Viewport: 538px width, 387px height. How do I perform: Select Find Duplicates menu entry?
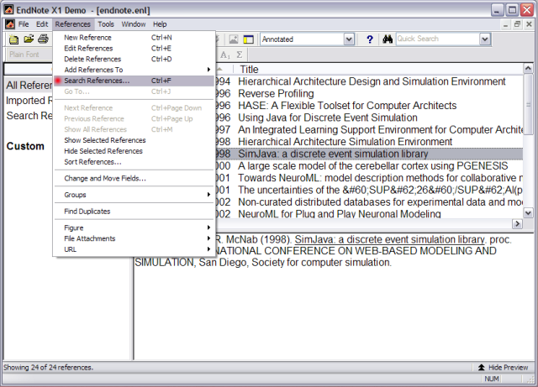click(x=87, y=212)
